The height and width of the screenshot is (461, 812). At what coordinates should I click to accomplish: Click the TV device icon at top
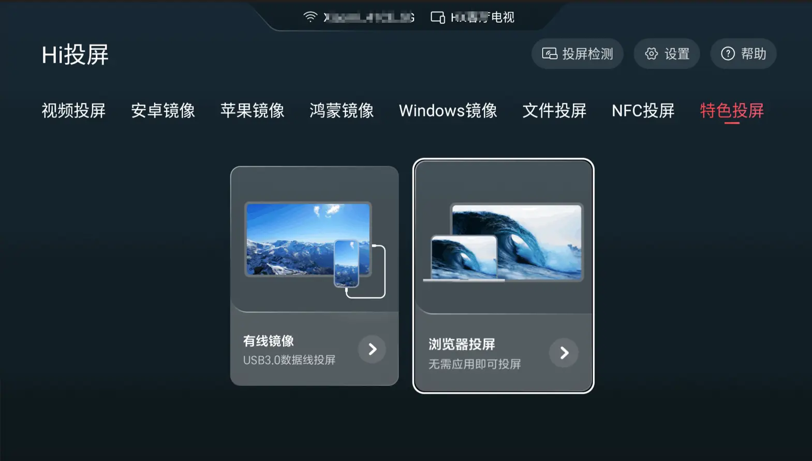click(438, 17)
